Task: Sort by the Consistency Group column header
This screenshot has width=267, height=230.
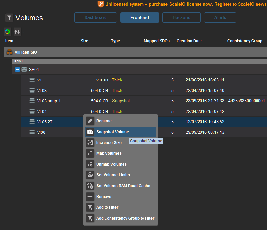Action: point(245,41)
